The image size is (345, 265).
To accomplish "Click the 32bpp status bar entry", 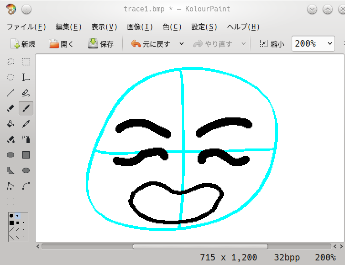I will (287, 257).
